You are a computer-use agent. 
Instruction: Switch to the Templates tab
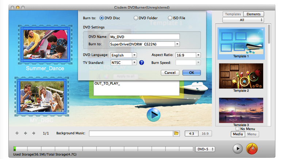click(x=233, y=14)
